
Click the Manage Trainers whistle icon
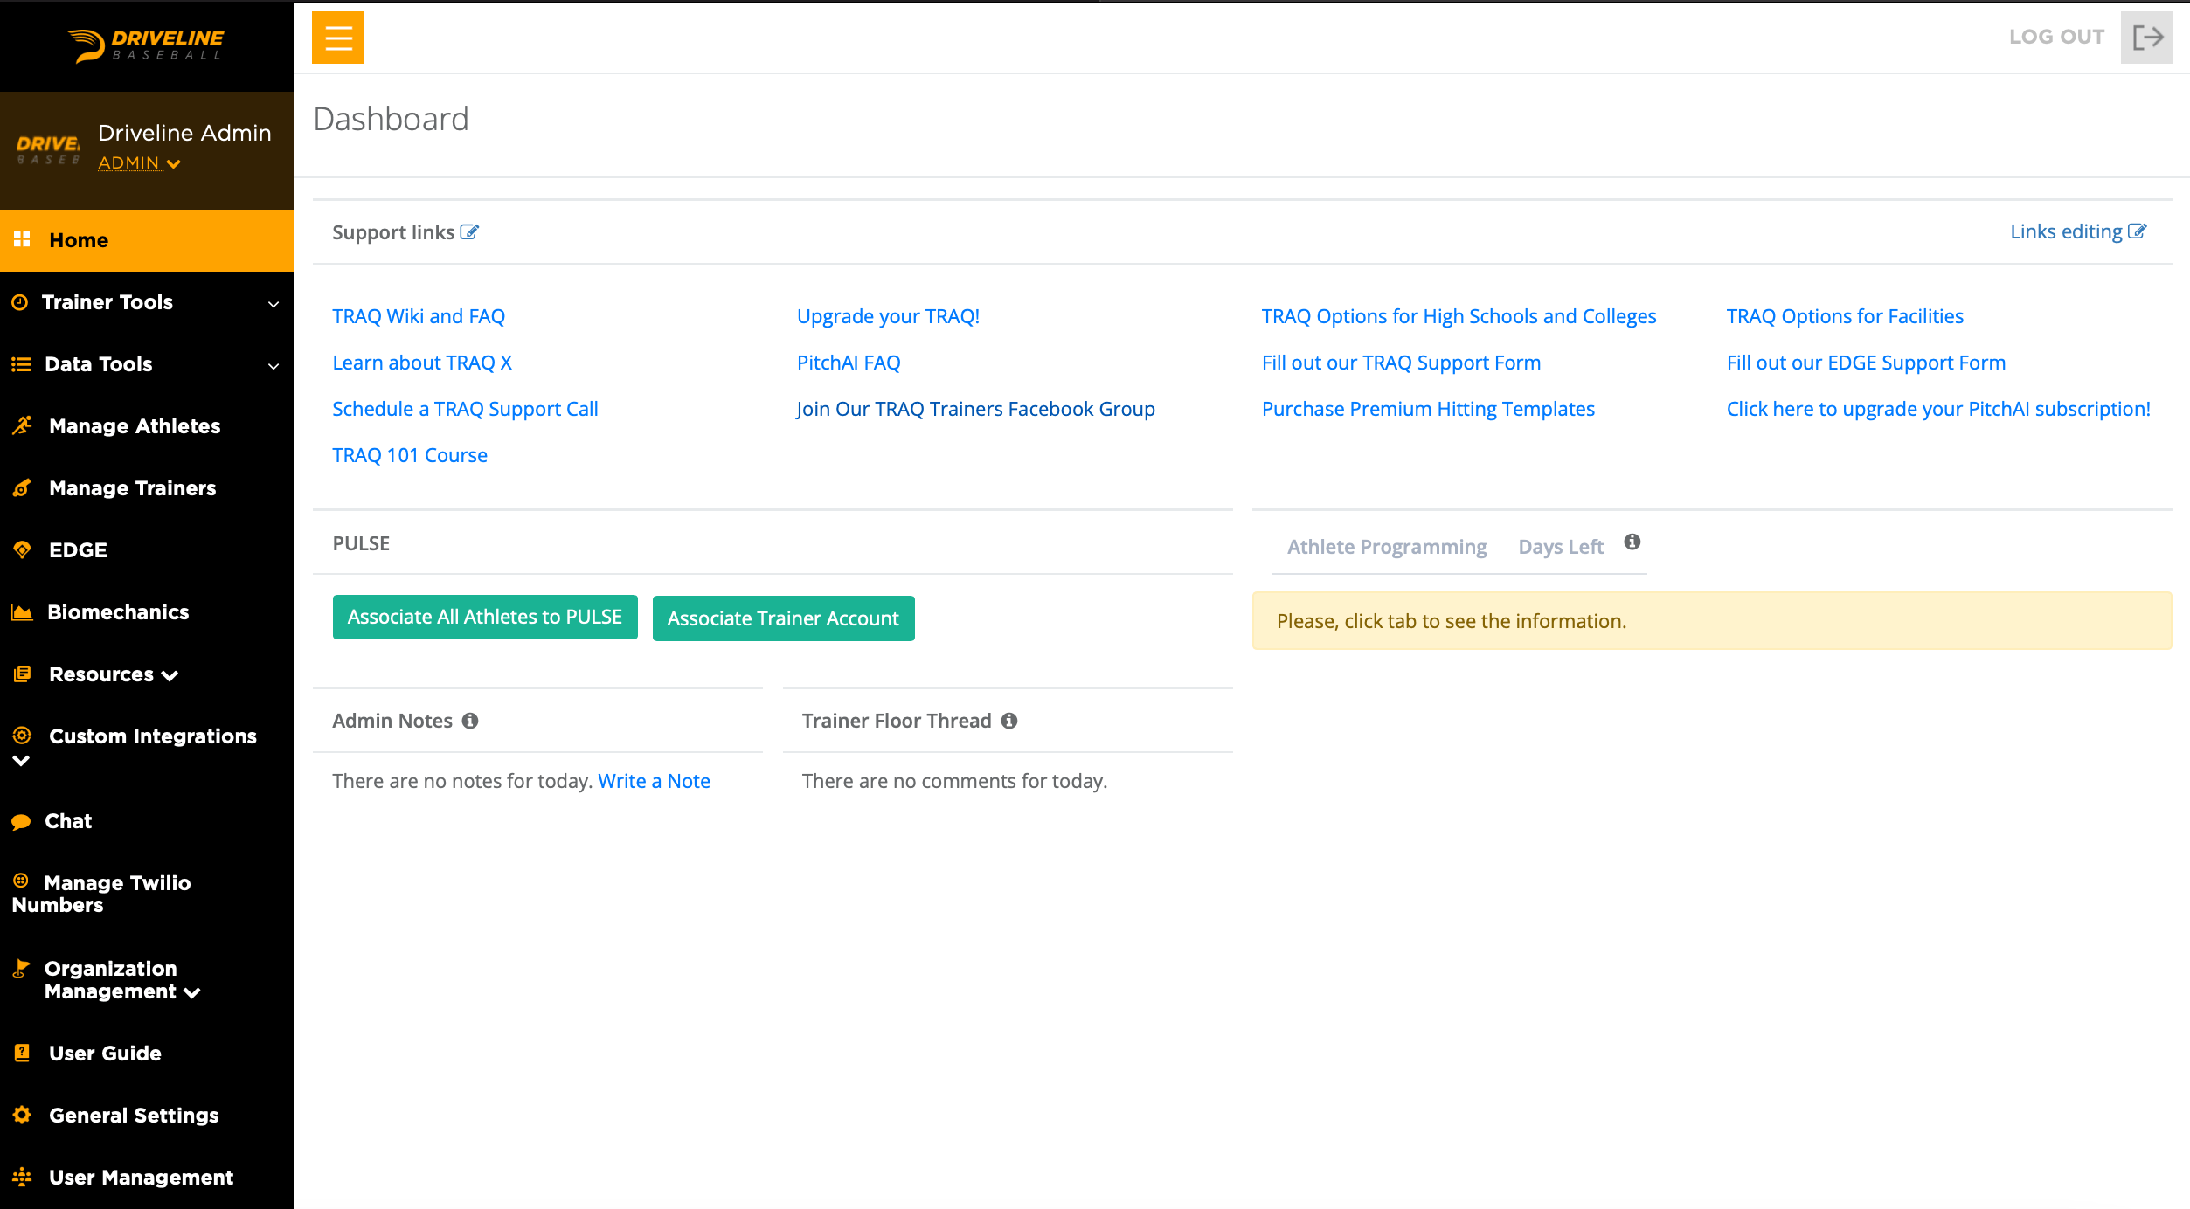pos(22,487)
